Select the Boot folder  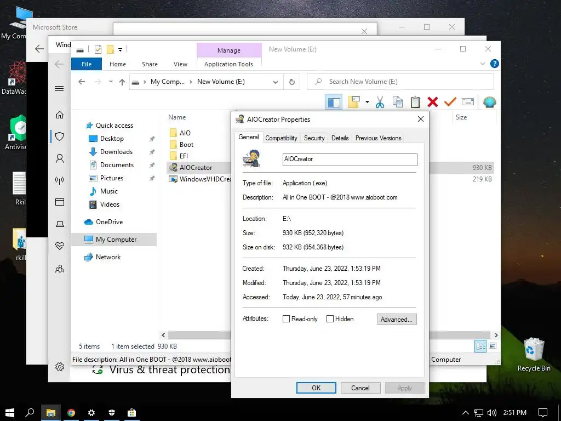coord(186,145)
